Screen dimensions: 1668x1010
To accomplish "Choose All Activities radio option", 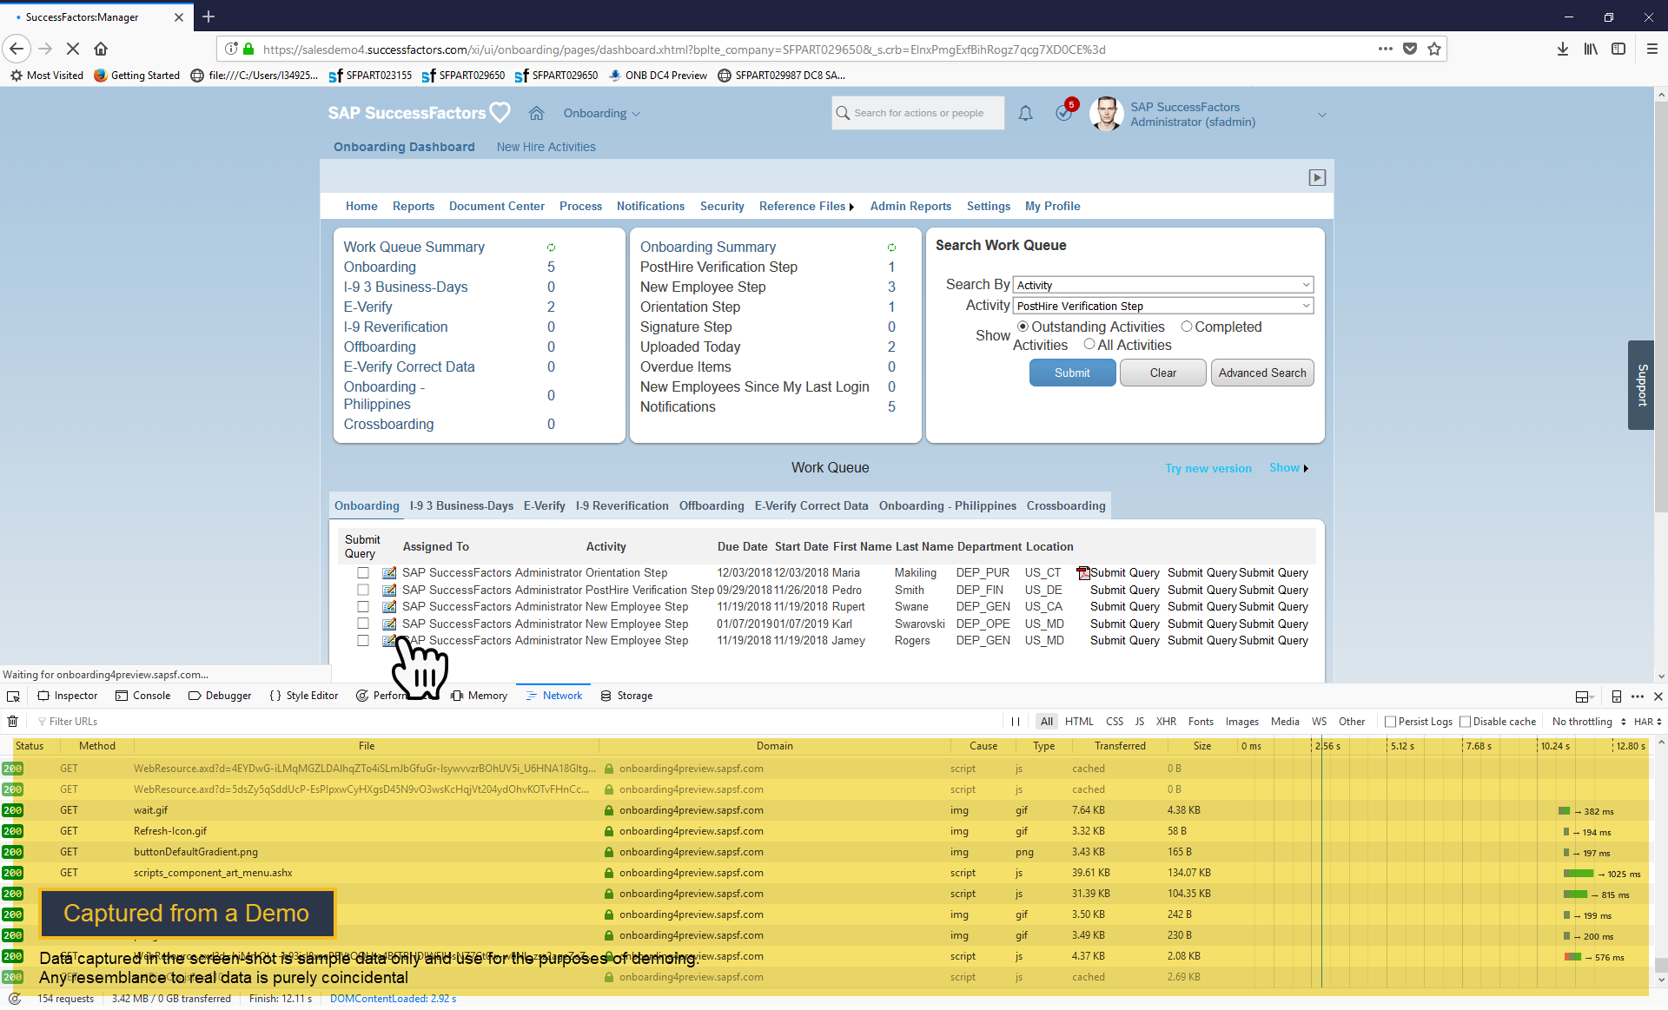I will point(1089,345).
